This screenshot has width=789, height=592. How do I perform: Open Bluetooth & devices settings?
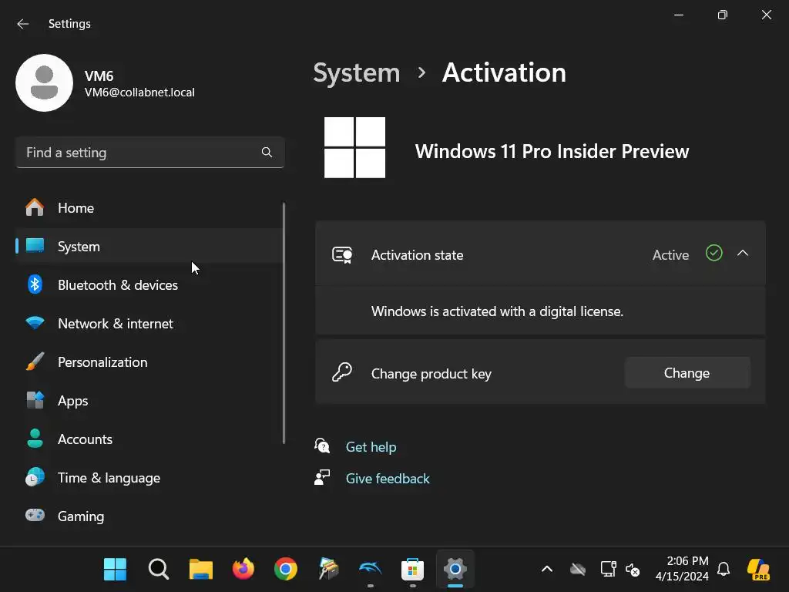click(x=149, y=285)
